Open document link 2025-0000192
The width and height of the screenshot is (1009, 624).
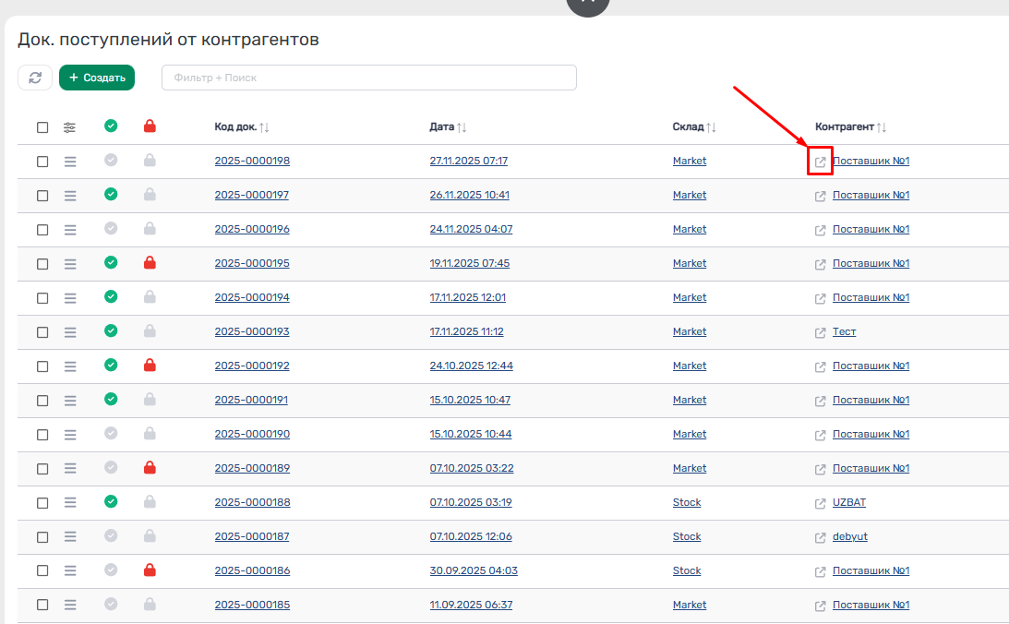tap(252, 366)
